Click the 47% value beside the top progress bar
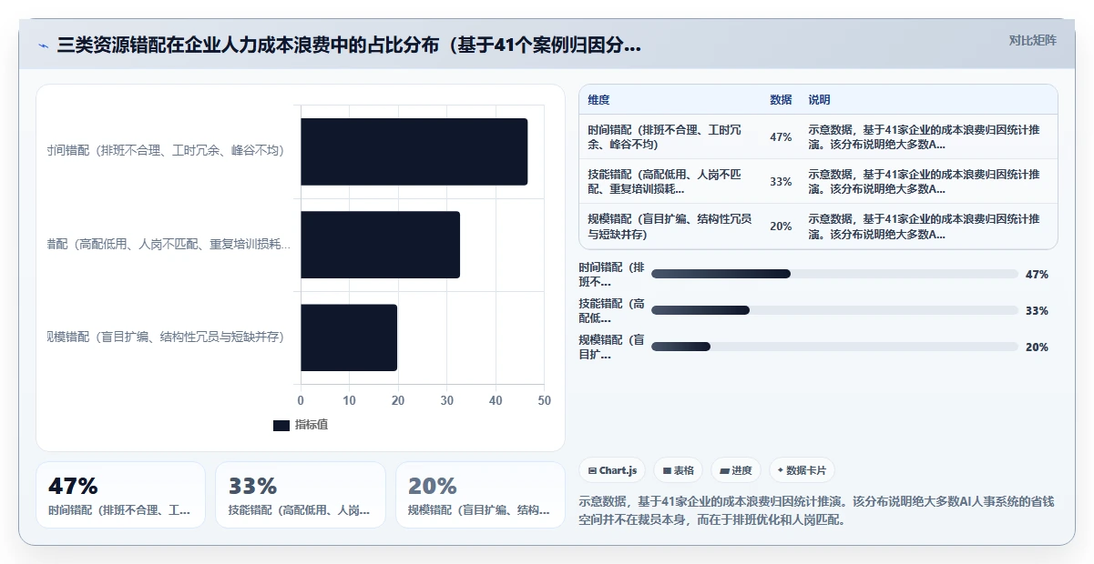 [x=1037, y=274]
